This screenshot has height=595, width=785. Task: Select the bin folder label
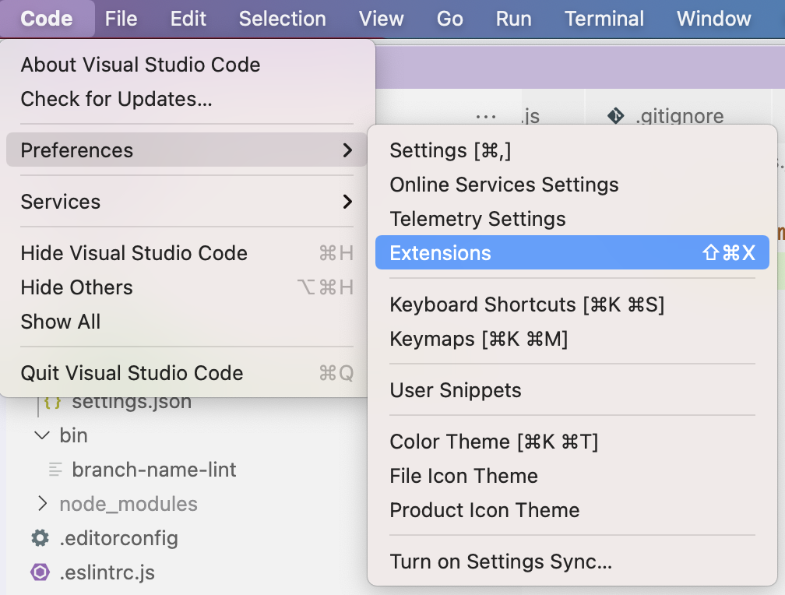pyautogui.click(x=73, y=435)
